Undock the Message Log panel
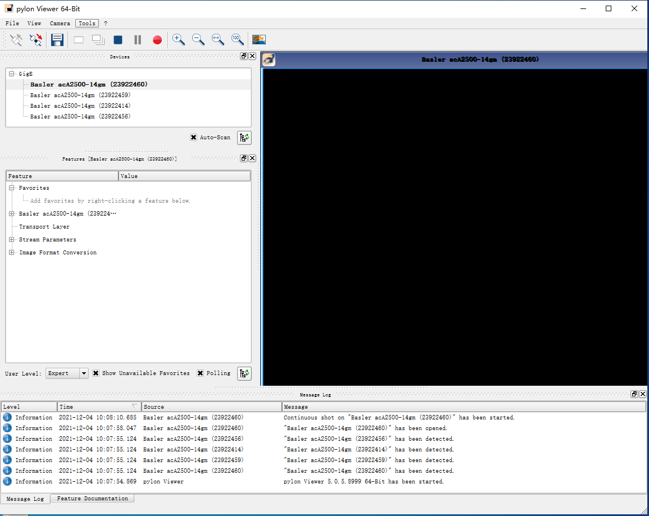The height and width of the screenshot is (516, 649). pos(634,394)
